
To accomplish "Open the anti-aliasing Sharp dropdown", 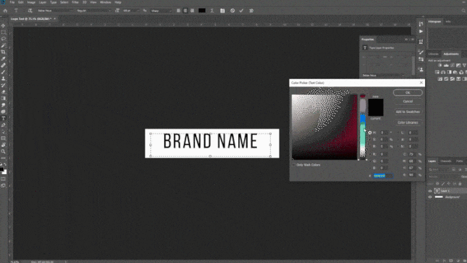I will (161, 11).
